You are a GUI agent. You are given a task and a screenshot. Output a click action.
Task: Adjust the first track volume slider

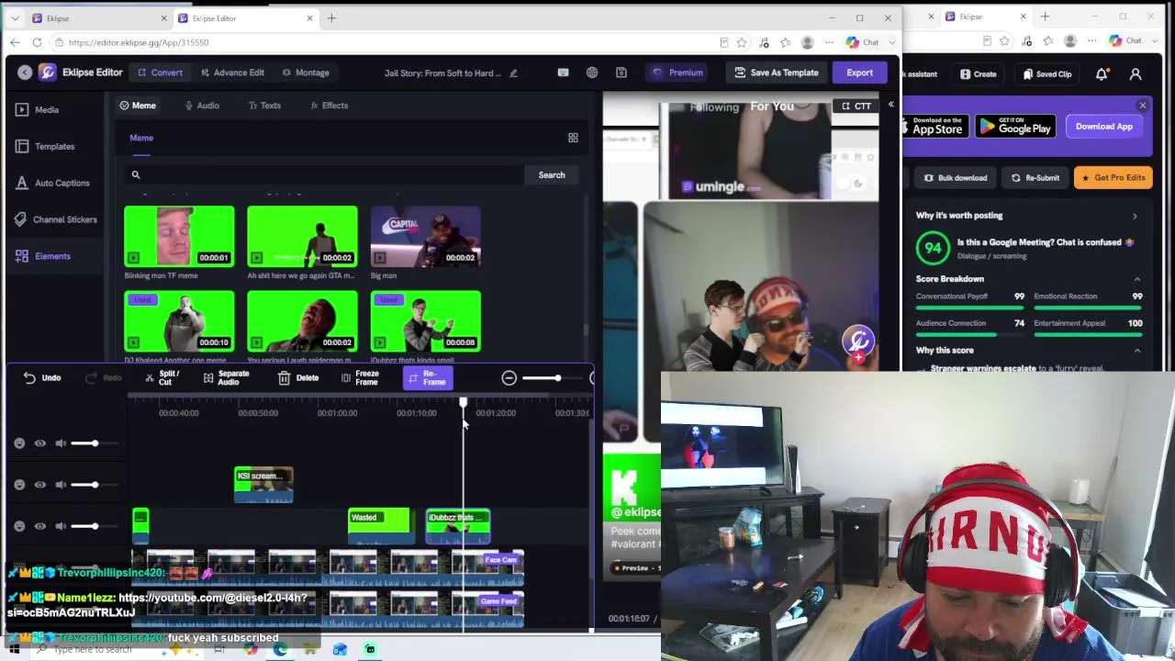[95, 443]
